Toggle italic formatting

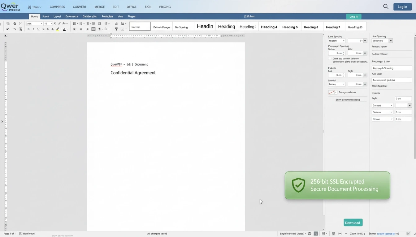(x=33, y=29)
